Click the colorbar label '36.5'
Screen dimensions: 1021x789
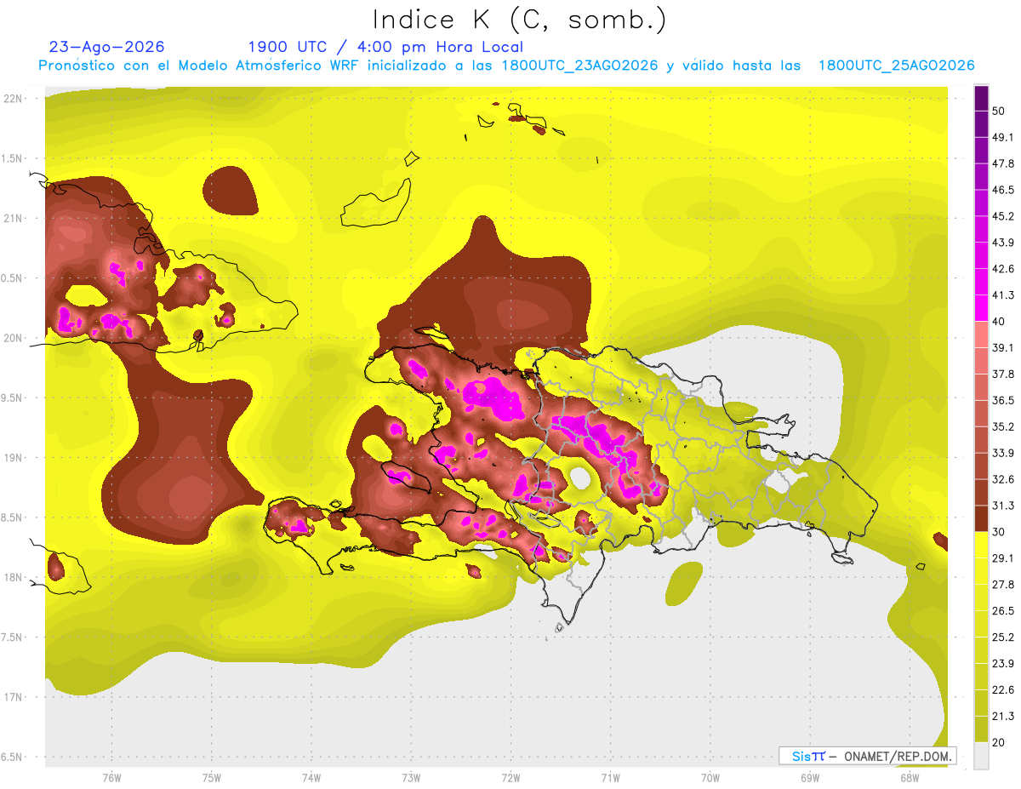click(1003, 401)
